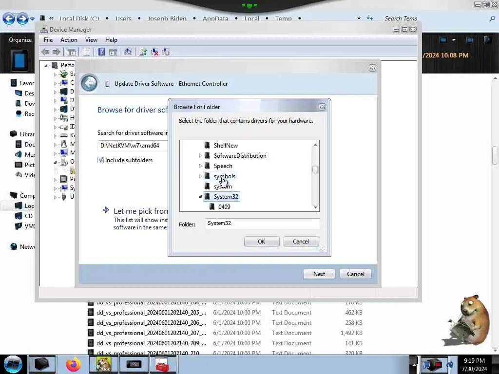Click the Disable device toolbar icon
This screenshot has height=374, width=499.
point(166,52)
